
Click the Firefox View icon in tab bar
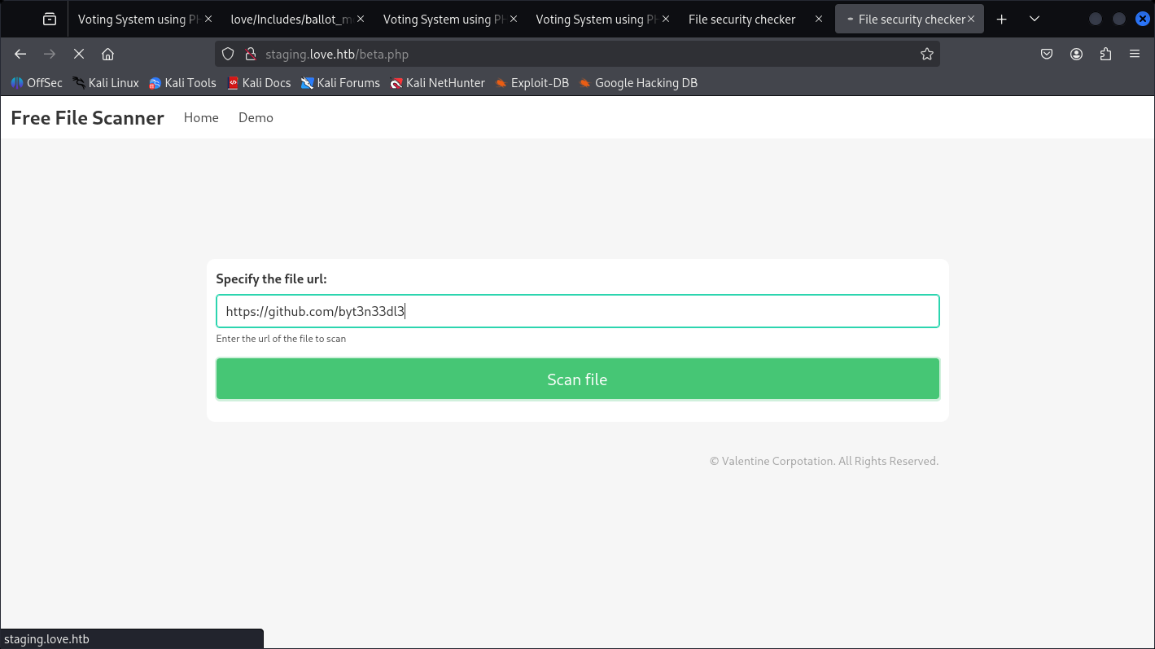50,19
